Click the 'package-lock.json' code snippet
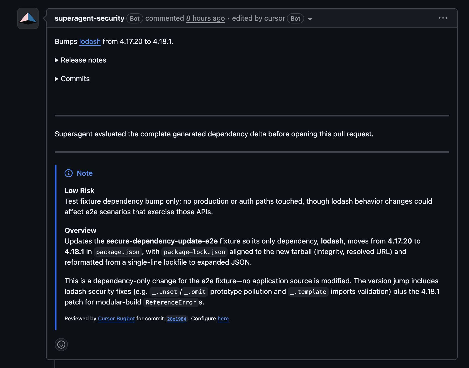 pos(194,252)
